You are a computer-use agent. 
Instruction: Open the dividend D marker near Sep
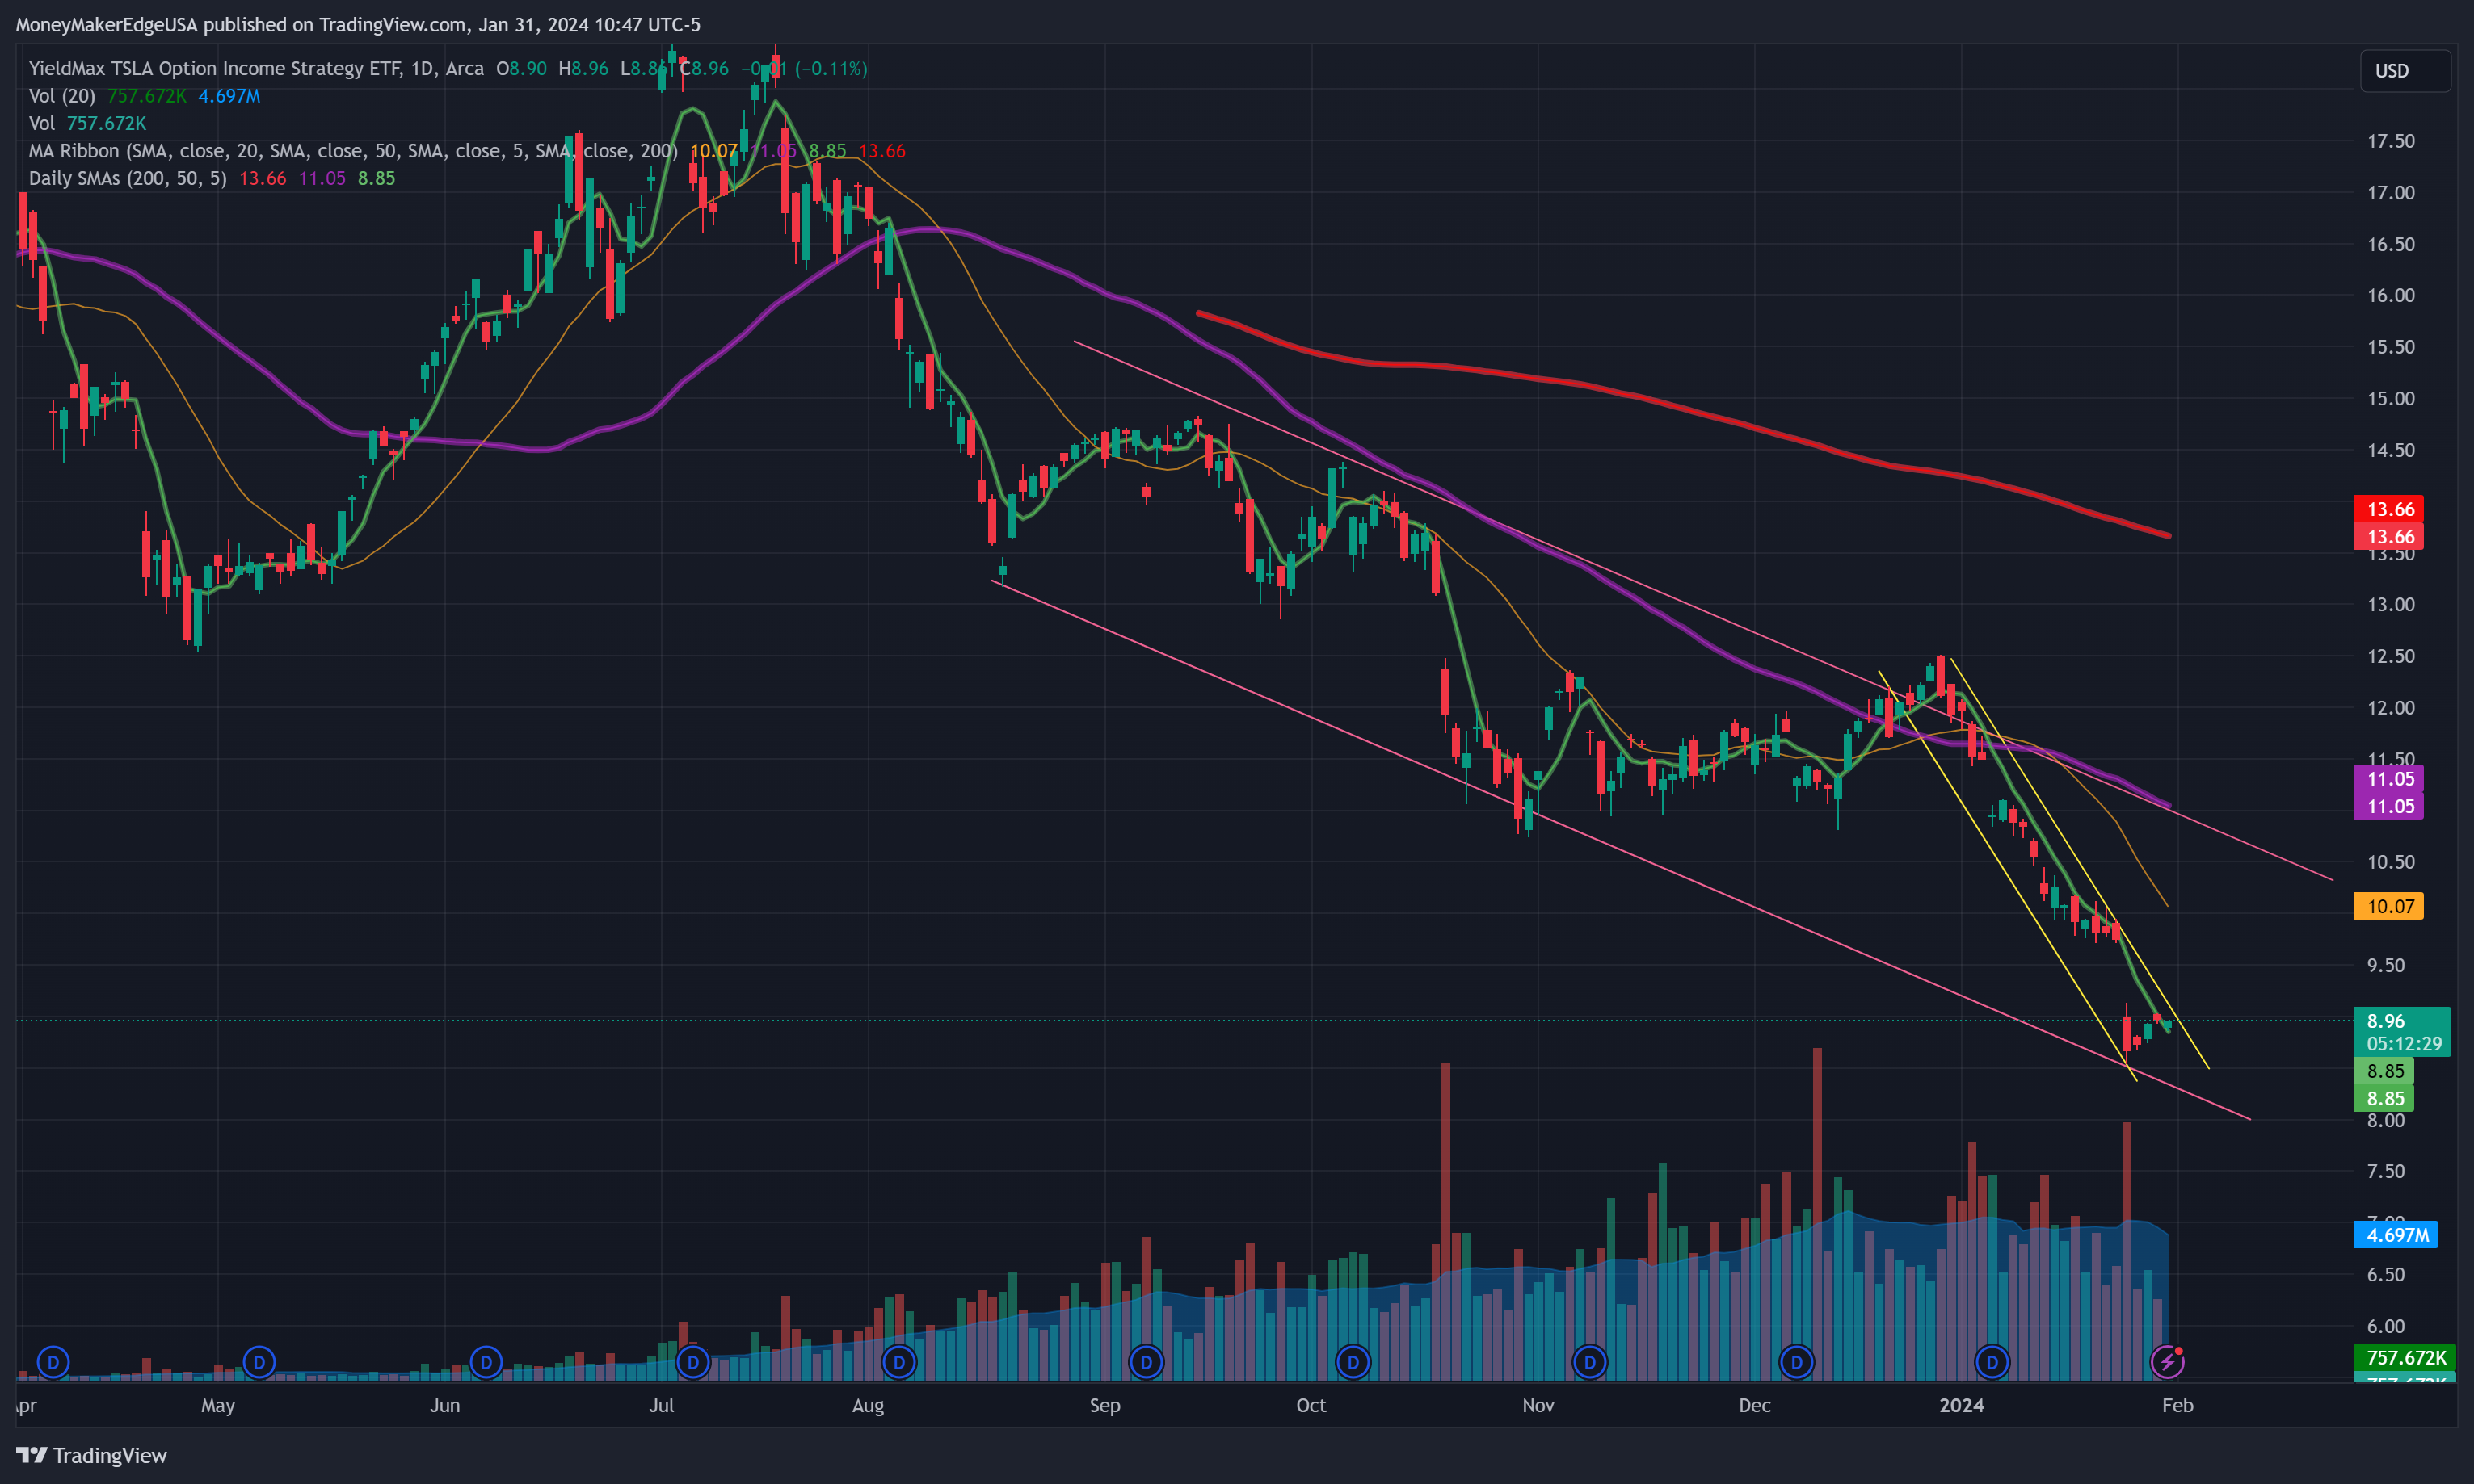(x=1147, y=1362)
